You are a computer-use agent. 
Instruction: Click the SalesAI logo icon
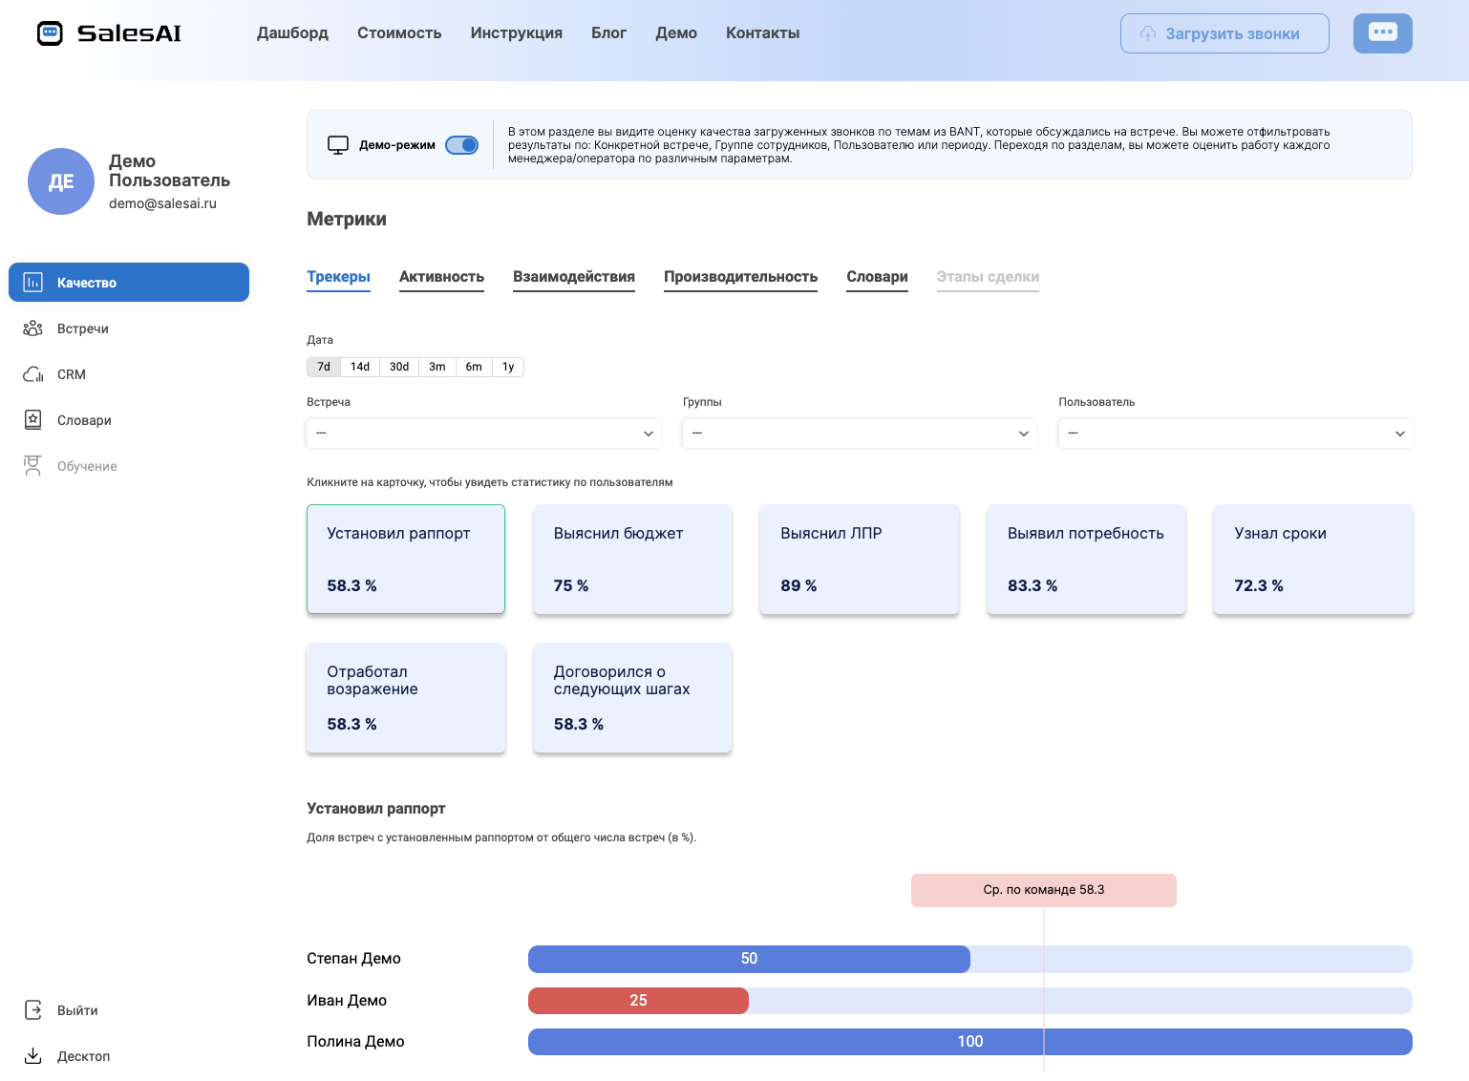(50, 33)
